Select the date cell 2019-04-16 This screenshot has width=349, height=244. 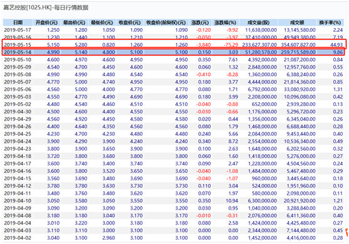click(x=18, y=171)
